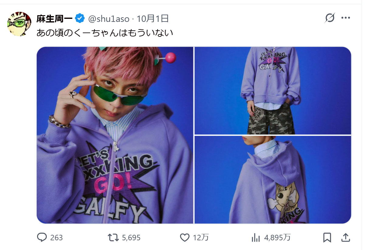Click the 5,695 repost count
This screenshot has width=368, height=250.
(x=131, y=238)
